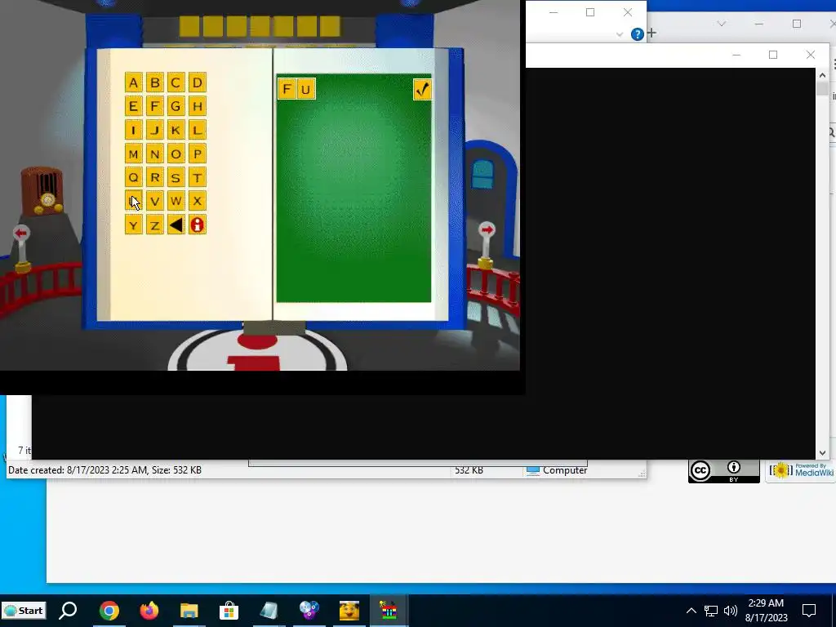Open the red info tile in the letter grid
The width and height of the screenshot is (836, 627).
(198, 225)
